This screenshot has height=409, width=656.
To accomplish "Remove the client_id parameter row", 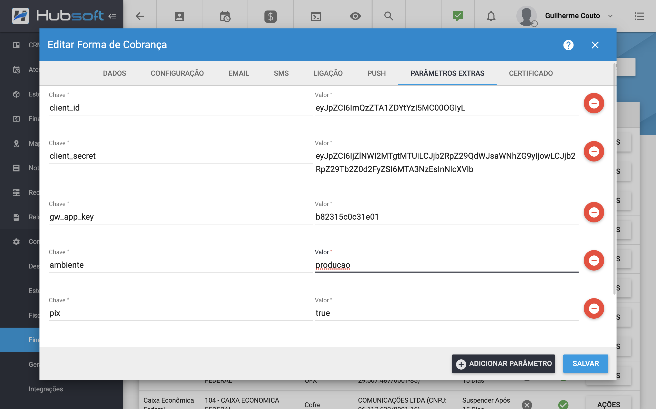I will coord(594,103).
